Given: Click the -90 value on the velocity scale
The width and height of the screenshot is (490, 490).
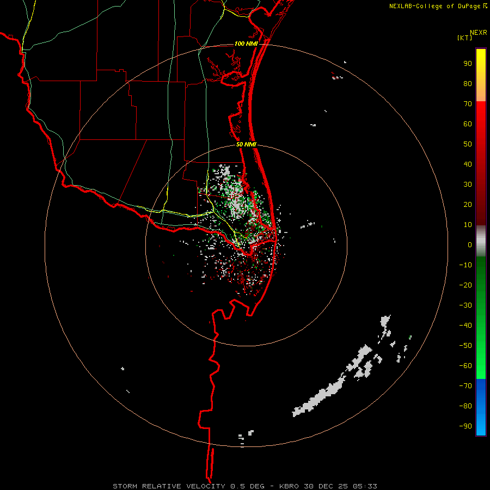Looking at the screenshot, I should tap(465, 426).
